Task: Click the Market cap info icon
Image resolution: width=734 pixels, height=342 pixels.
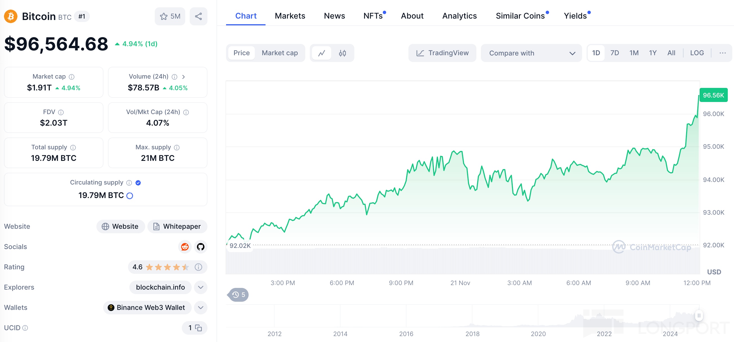Action: (72, 77)
